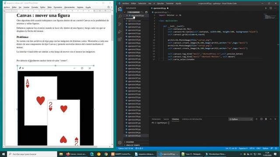Open the Explorer view in VS Code activity bar
This screenshot has width=280, height=157.
pyautogui.click(x=119, y=9)
